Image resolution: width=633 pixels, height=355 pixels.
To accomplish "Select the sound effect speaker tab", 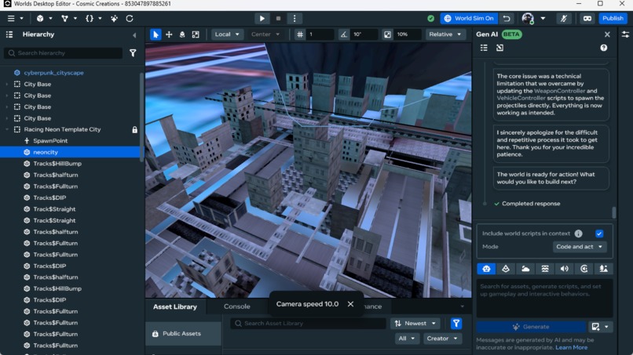I will pos(565,269).
